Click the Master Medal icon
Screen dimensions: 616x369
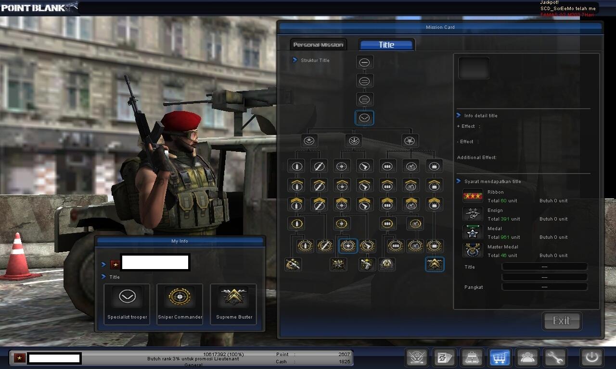pyautogui.click(x=472, y=250)
